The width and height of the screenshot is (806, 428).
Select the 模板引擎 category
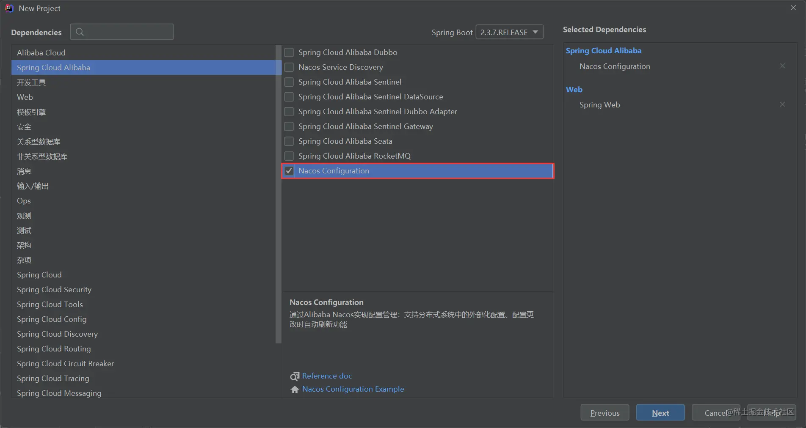[143, 112]
